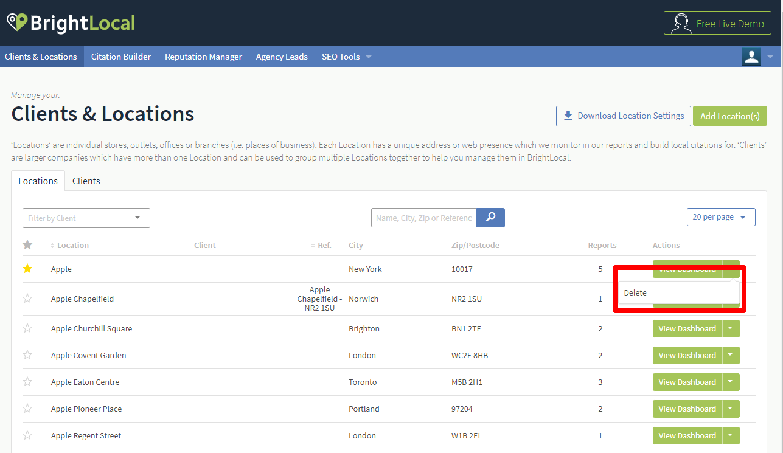
Task: Click the BrightLocal logo
Action: (71, 23)
